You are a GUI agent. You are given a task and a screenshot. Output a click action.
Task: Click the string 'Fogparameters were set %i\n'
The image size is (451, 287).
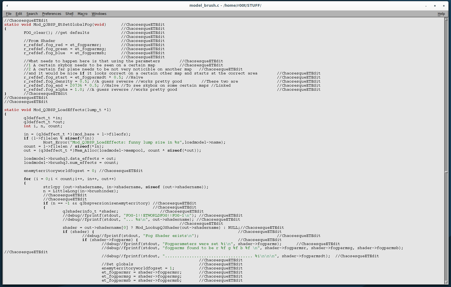point(197,244)
